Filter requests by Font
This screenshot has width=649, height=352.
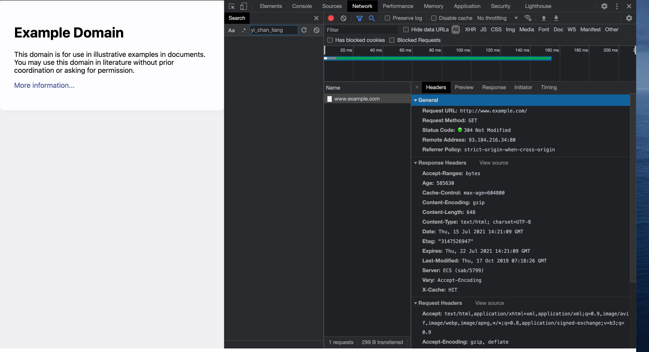coord(544,30)
